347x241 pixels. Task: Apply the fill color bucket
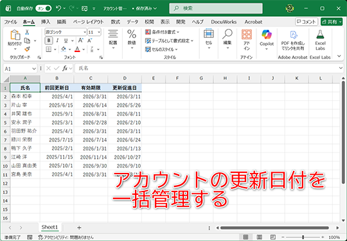click(x=64, y=49)
